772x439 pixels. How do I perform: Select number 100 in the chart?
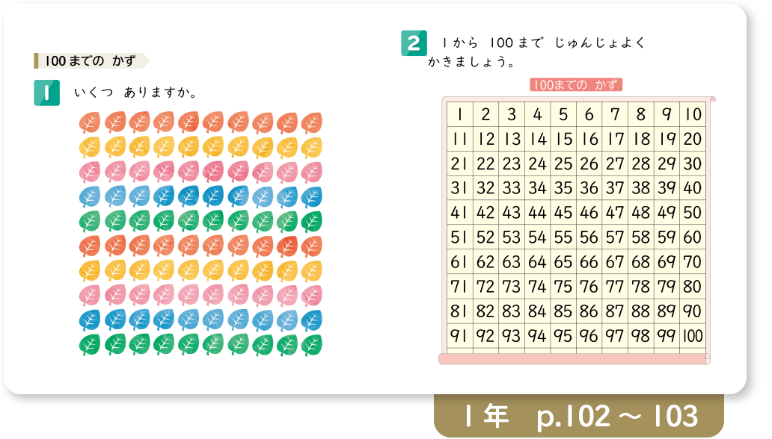pyautogui.click(x=692, y=334)
